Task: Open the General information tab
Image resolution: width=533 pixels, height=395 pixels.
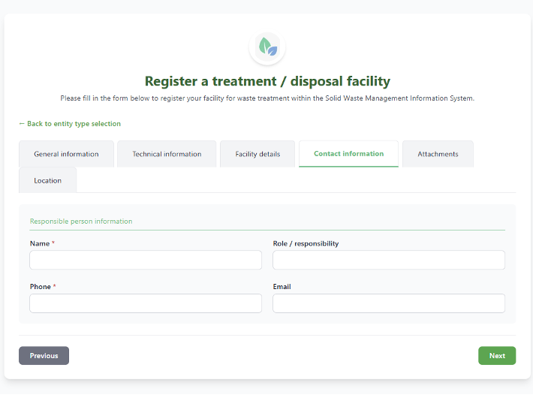Action: (66, 154)
